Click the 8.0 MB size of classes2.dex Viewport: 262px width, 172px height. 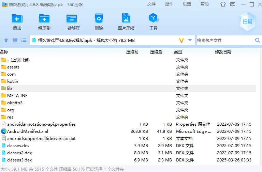point(141,153)
